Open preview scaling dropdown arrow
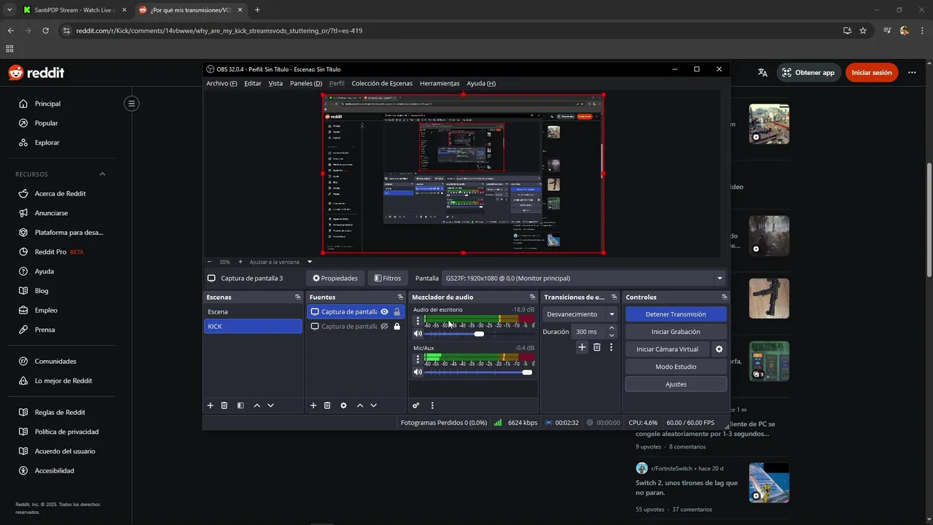The image size is (933, 525). coord(309,262)
